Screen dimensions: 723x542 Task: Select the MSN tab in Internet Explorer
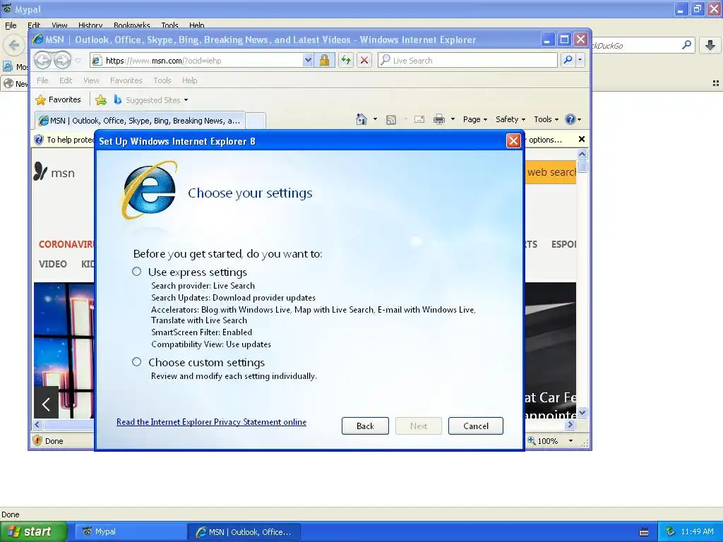click(x=140, y=121)
